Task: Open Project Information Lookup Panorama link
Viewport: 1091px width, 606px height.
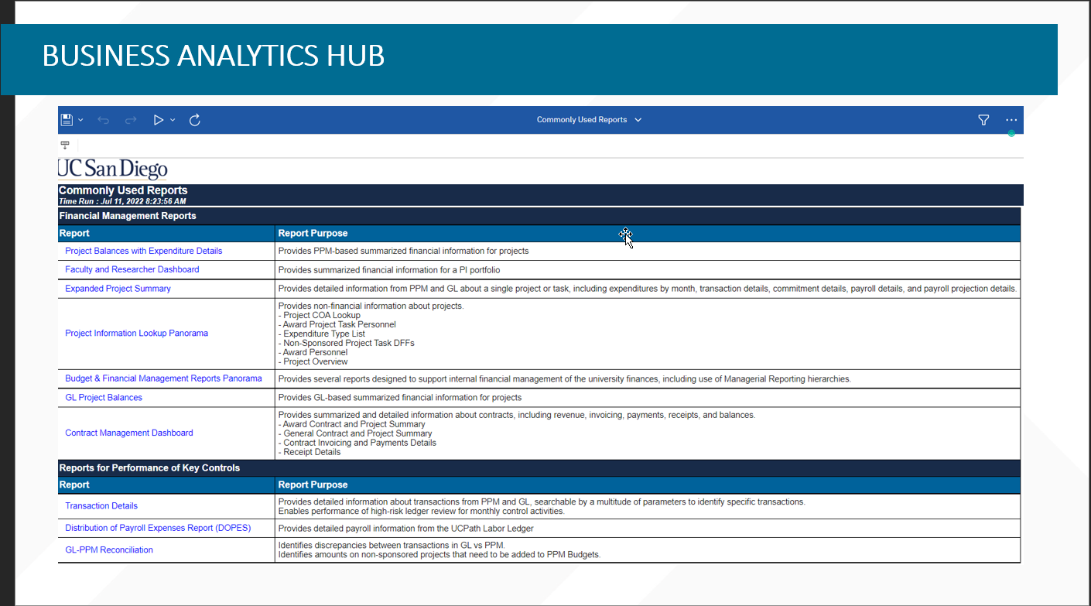Action: 136,334
